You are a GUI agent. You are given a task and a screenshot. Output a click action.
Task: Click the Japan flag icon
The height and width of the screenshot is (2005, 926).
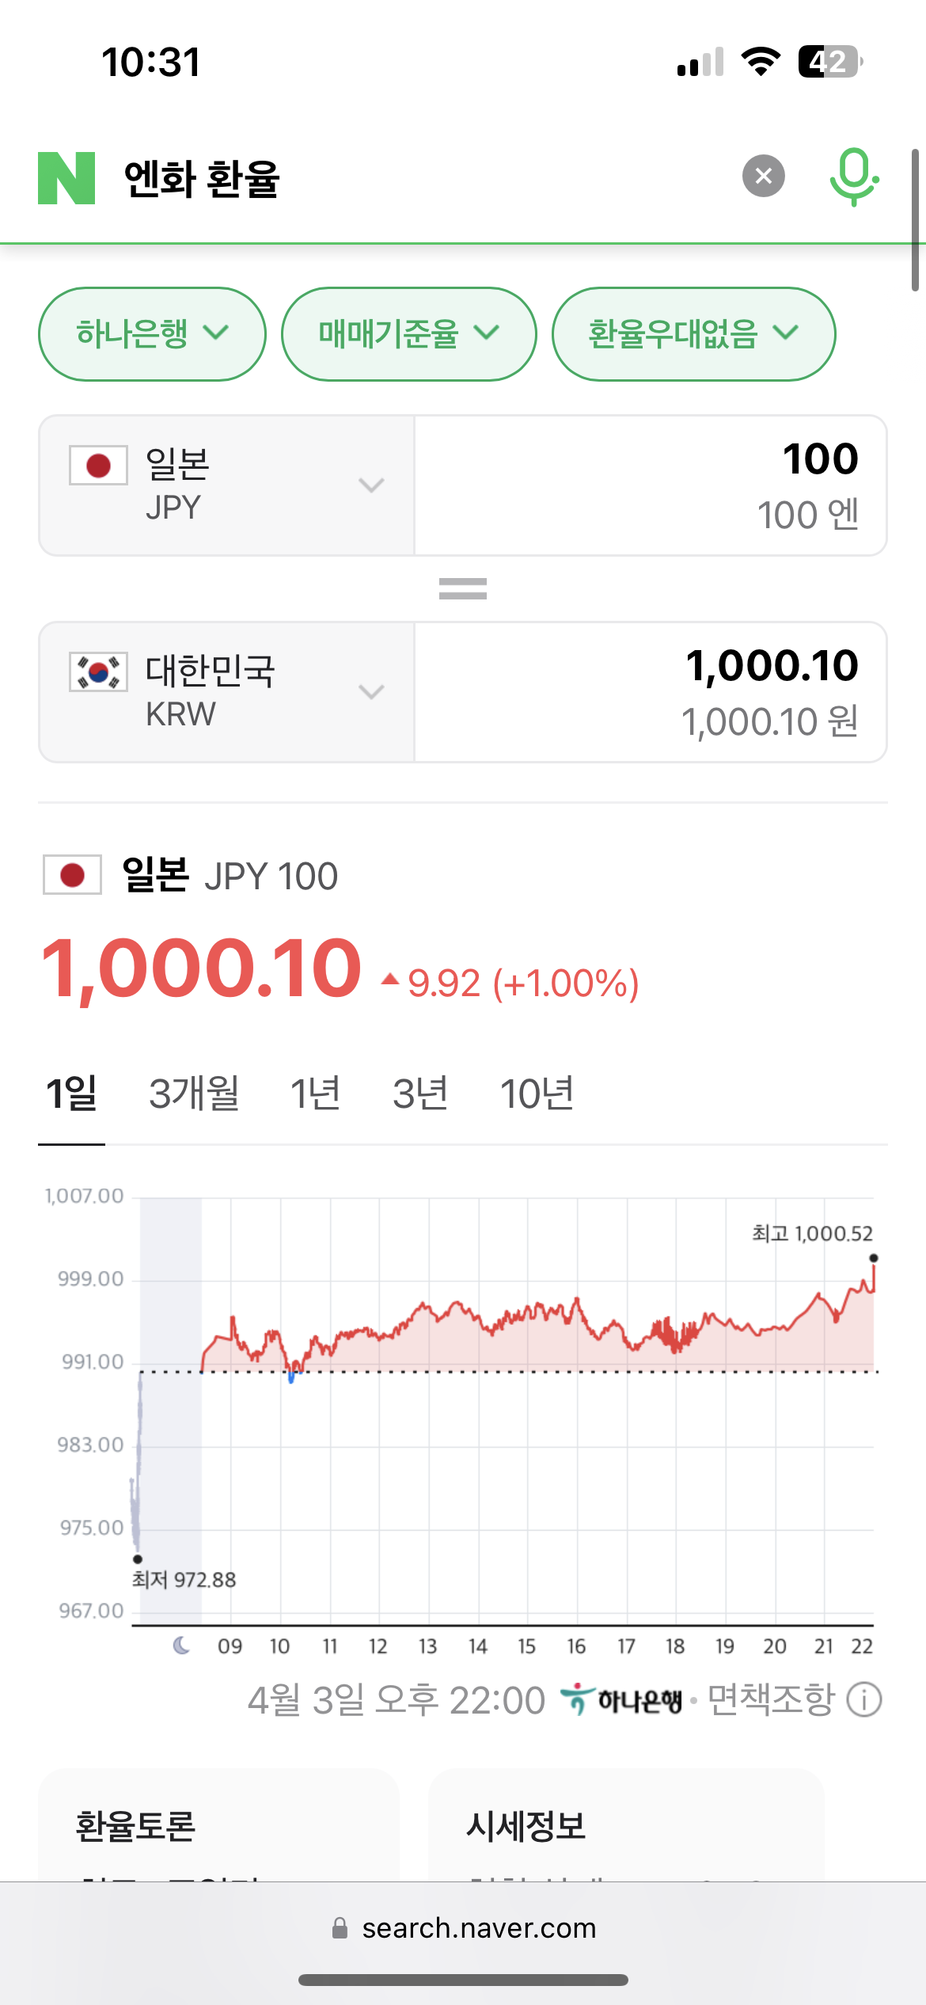(x=96, y=467)
